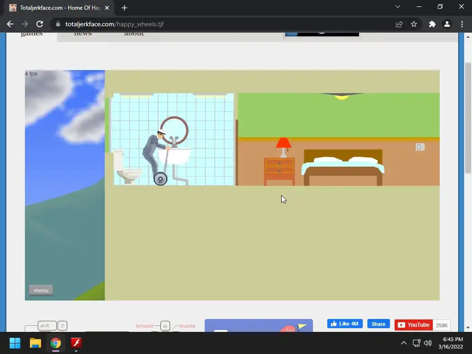Open the tab search chevron
The image size is (472, 354).
coord(398,6)
